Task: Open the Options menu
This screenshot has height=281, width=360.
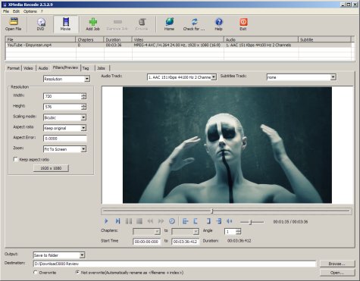Action: pos(30,11)
